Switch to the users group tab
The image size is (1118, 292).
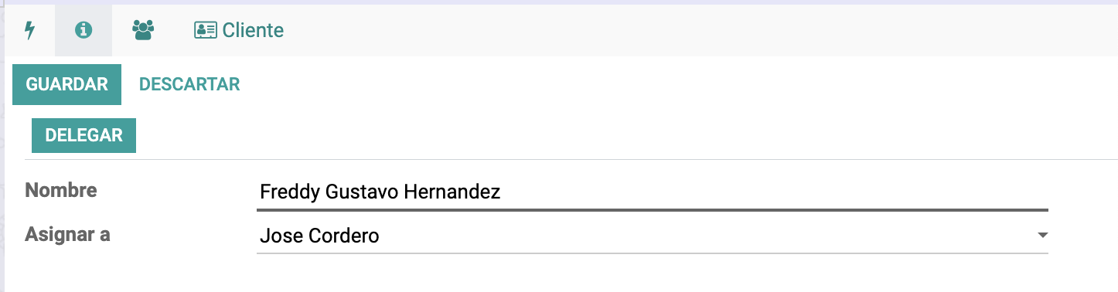143,30
